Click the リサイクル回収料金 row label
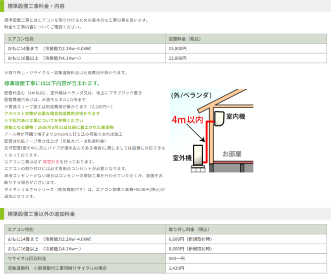Screen dimensions: 331x277 point(27,259)
